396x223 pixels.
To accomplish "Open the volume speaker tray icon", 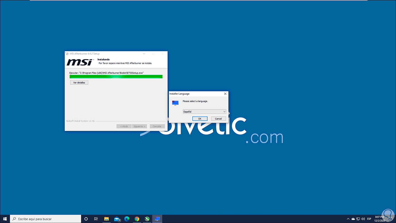I will tap(363, 219).
